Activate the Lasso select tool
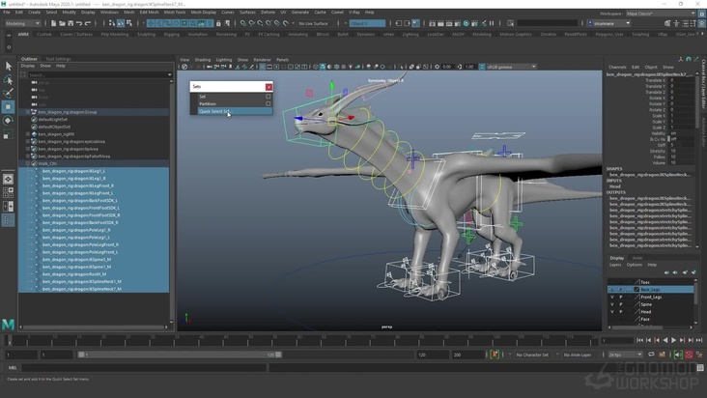Screen dimensions: 707x398 tap(8, 80)
